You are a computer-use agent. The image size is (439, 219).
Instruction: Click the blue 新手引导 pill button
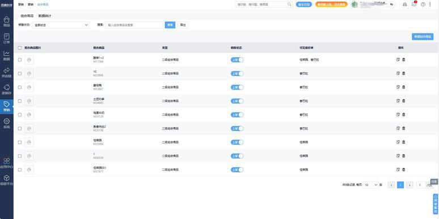pos(304,5)
